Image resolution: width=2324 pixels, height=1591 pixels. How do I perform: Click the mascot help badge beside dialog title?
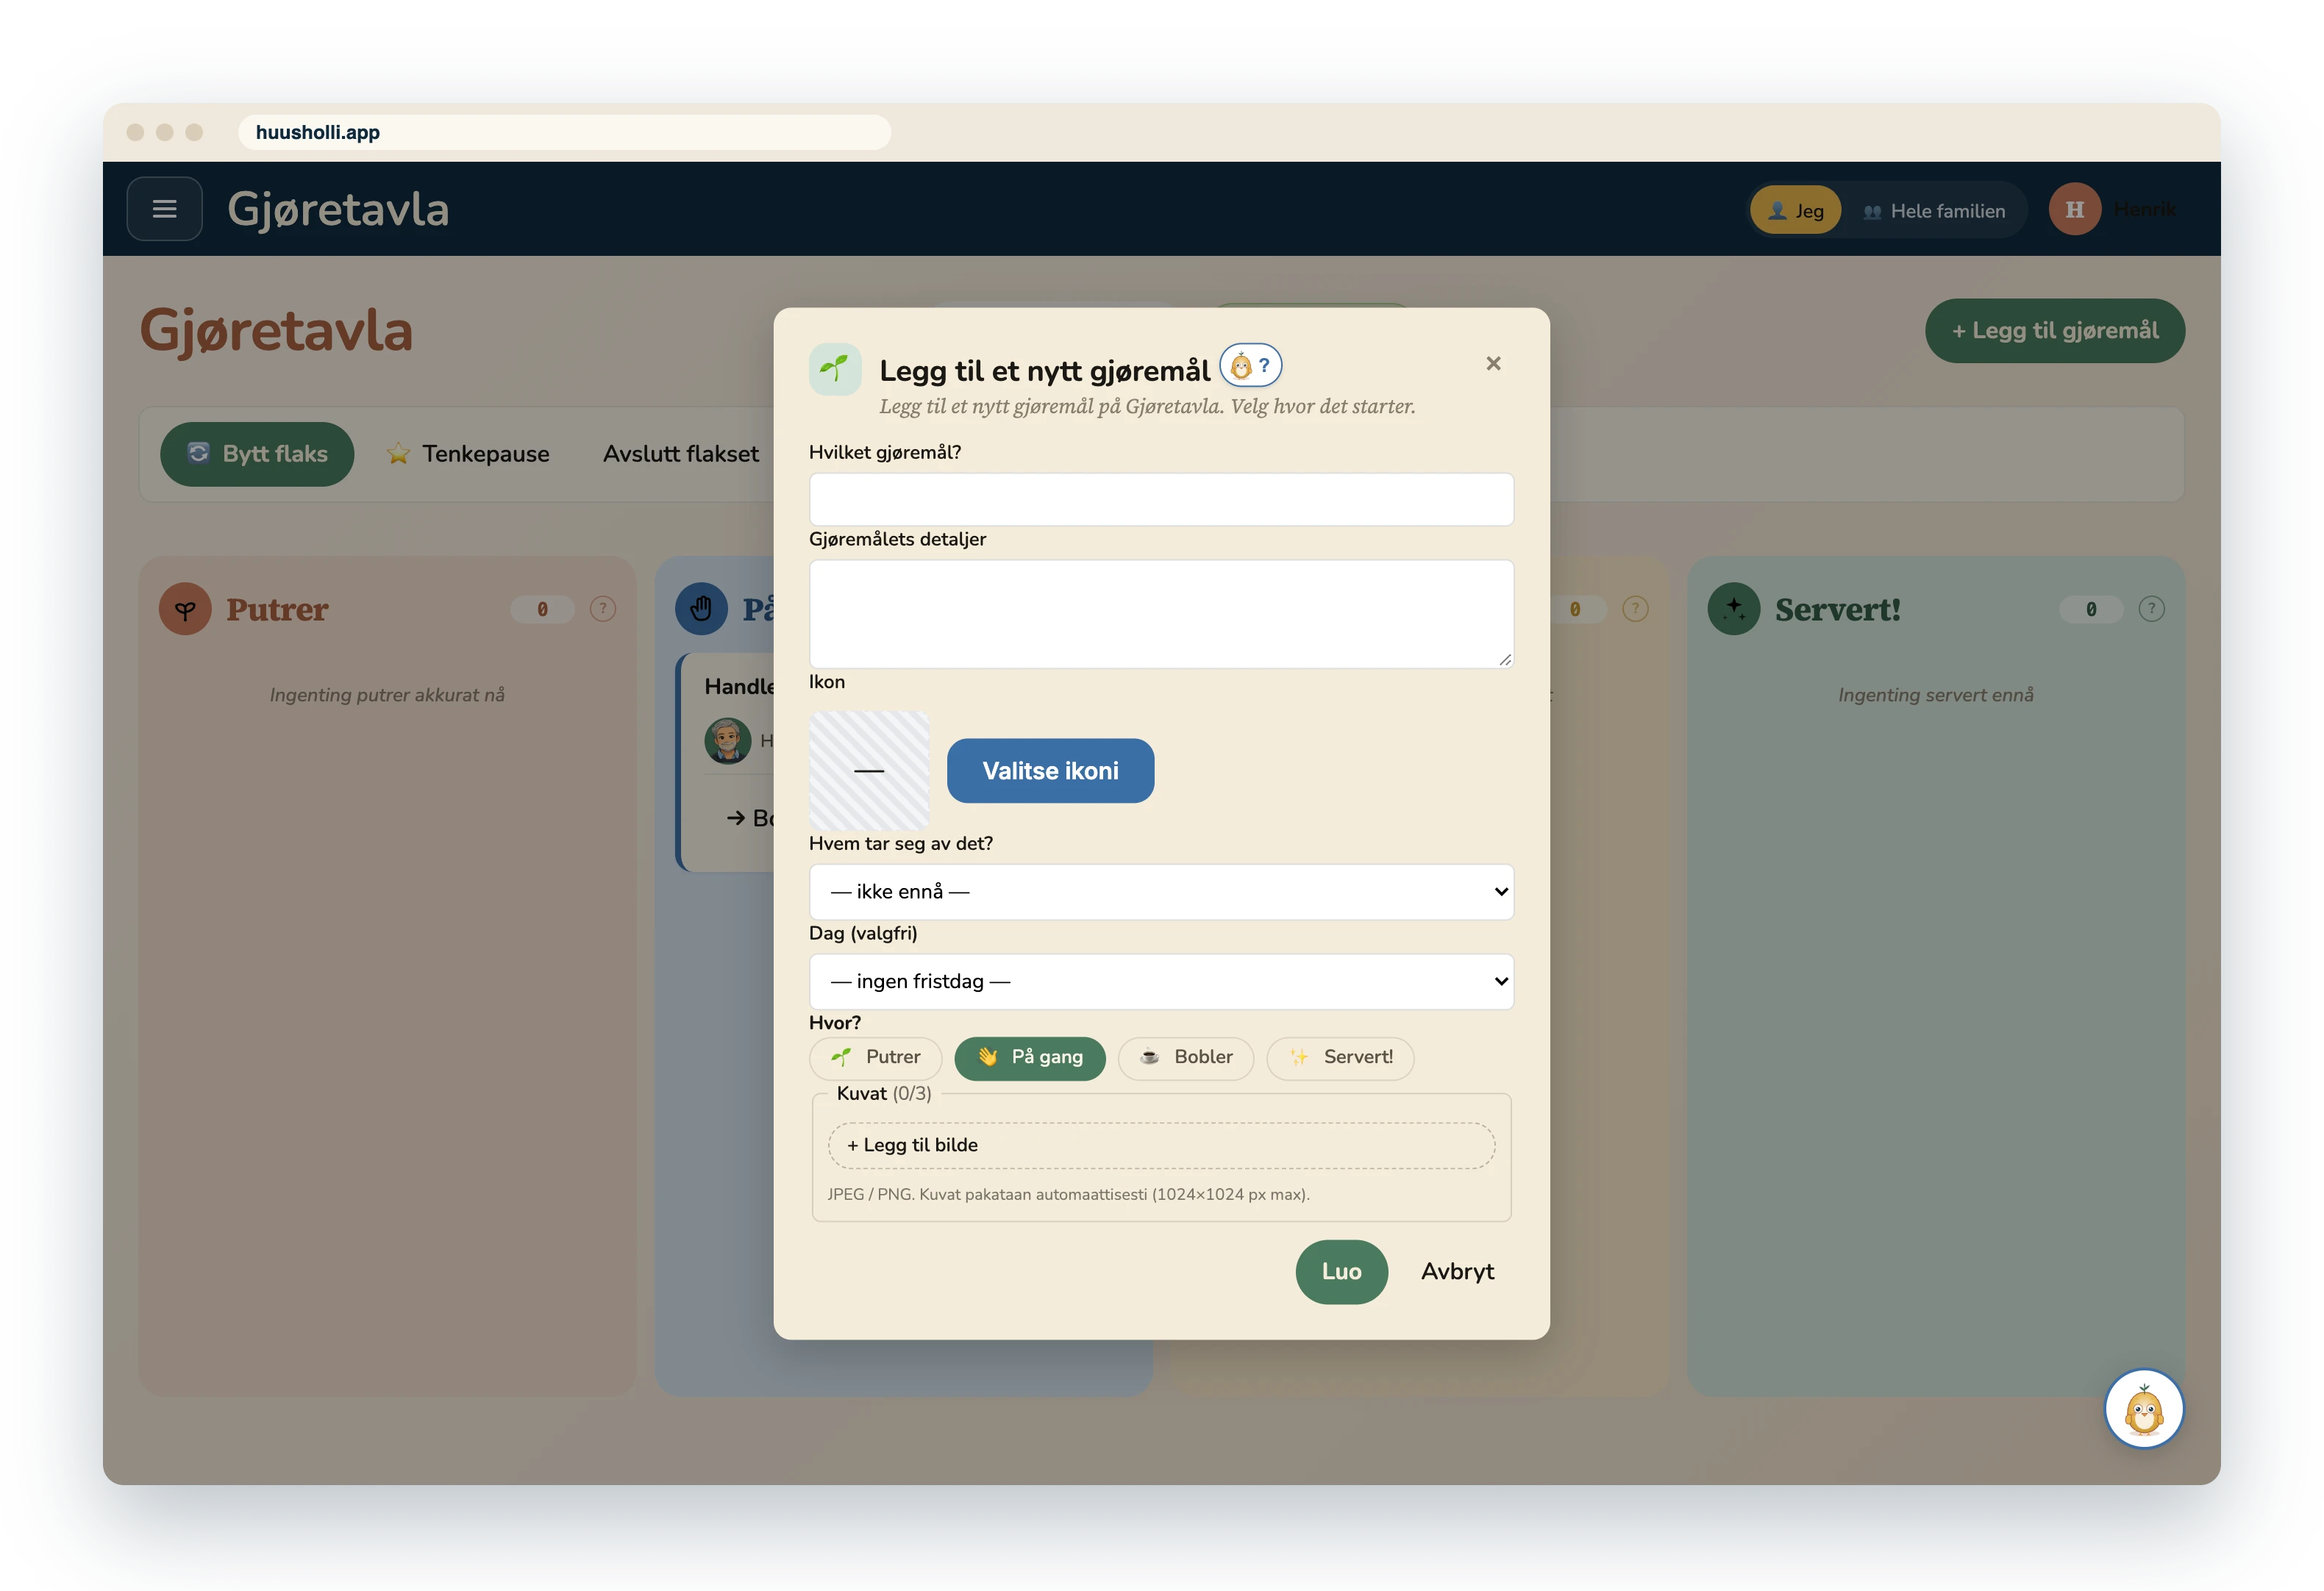(1250, 366)
